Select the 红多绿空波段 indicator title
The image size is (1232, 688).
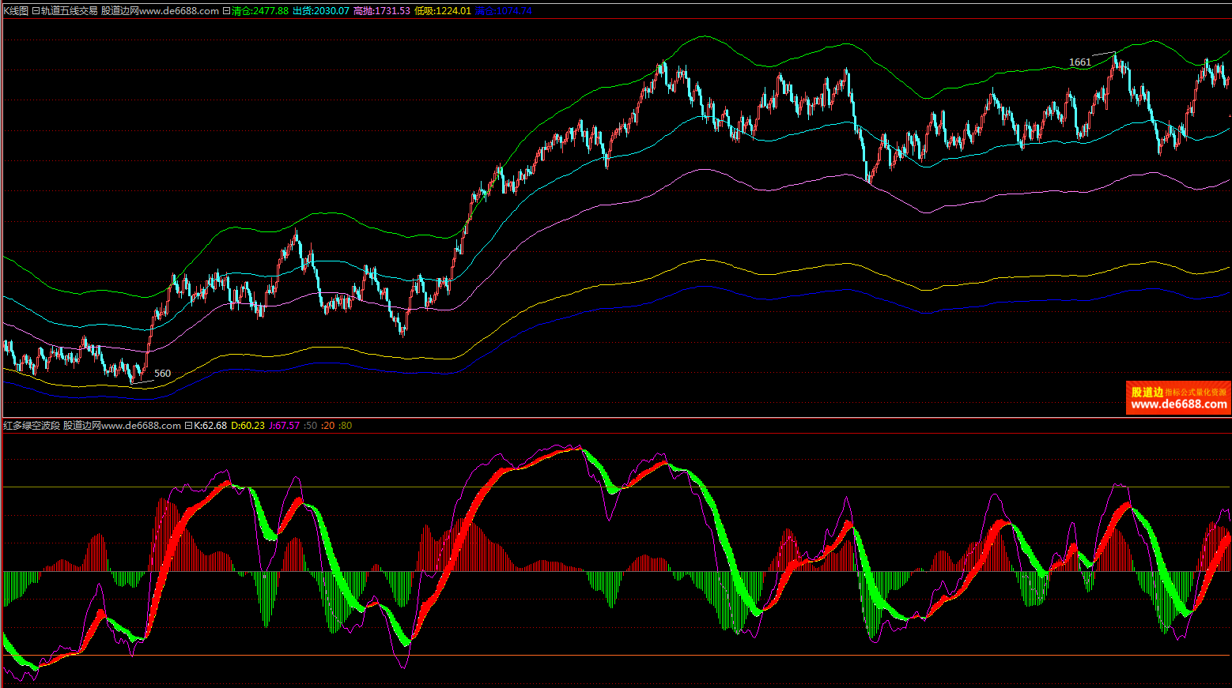point(32,426)
